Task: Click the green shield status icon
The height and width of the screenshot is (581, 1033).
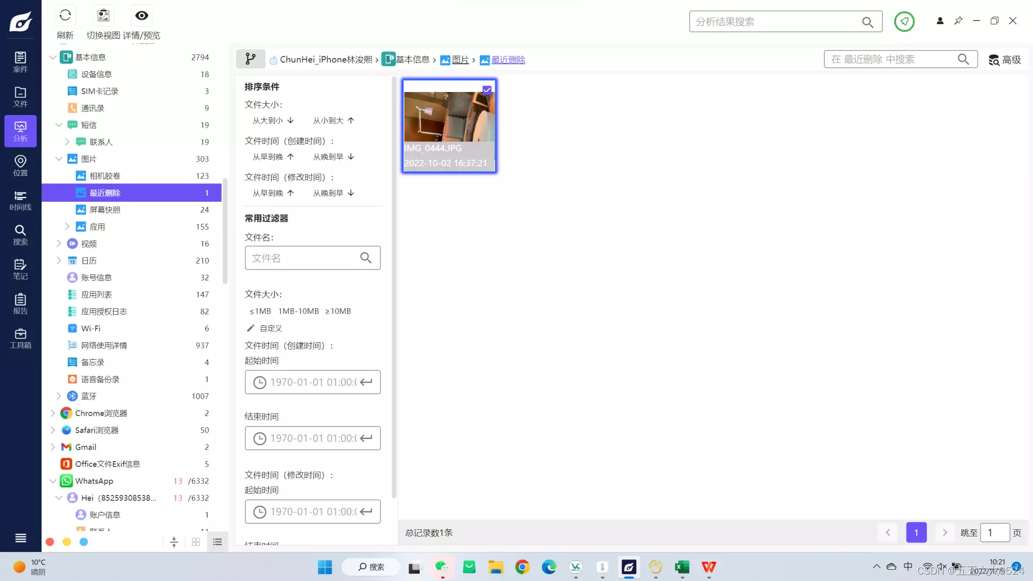Action: [x=904, y=22]
